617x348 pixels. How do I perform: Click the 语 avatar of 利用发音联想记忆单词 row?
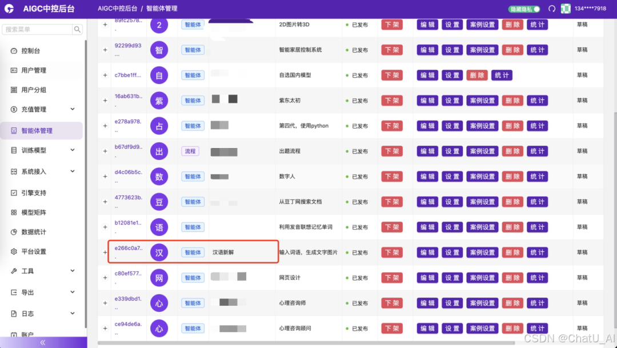click(159, 227)
